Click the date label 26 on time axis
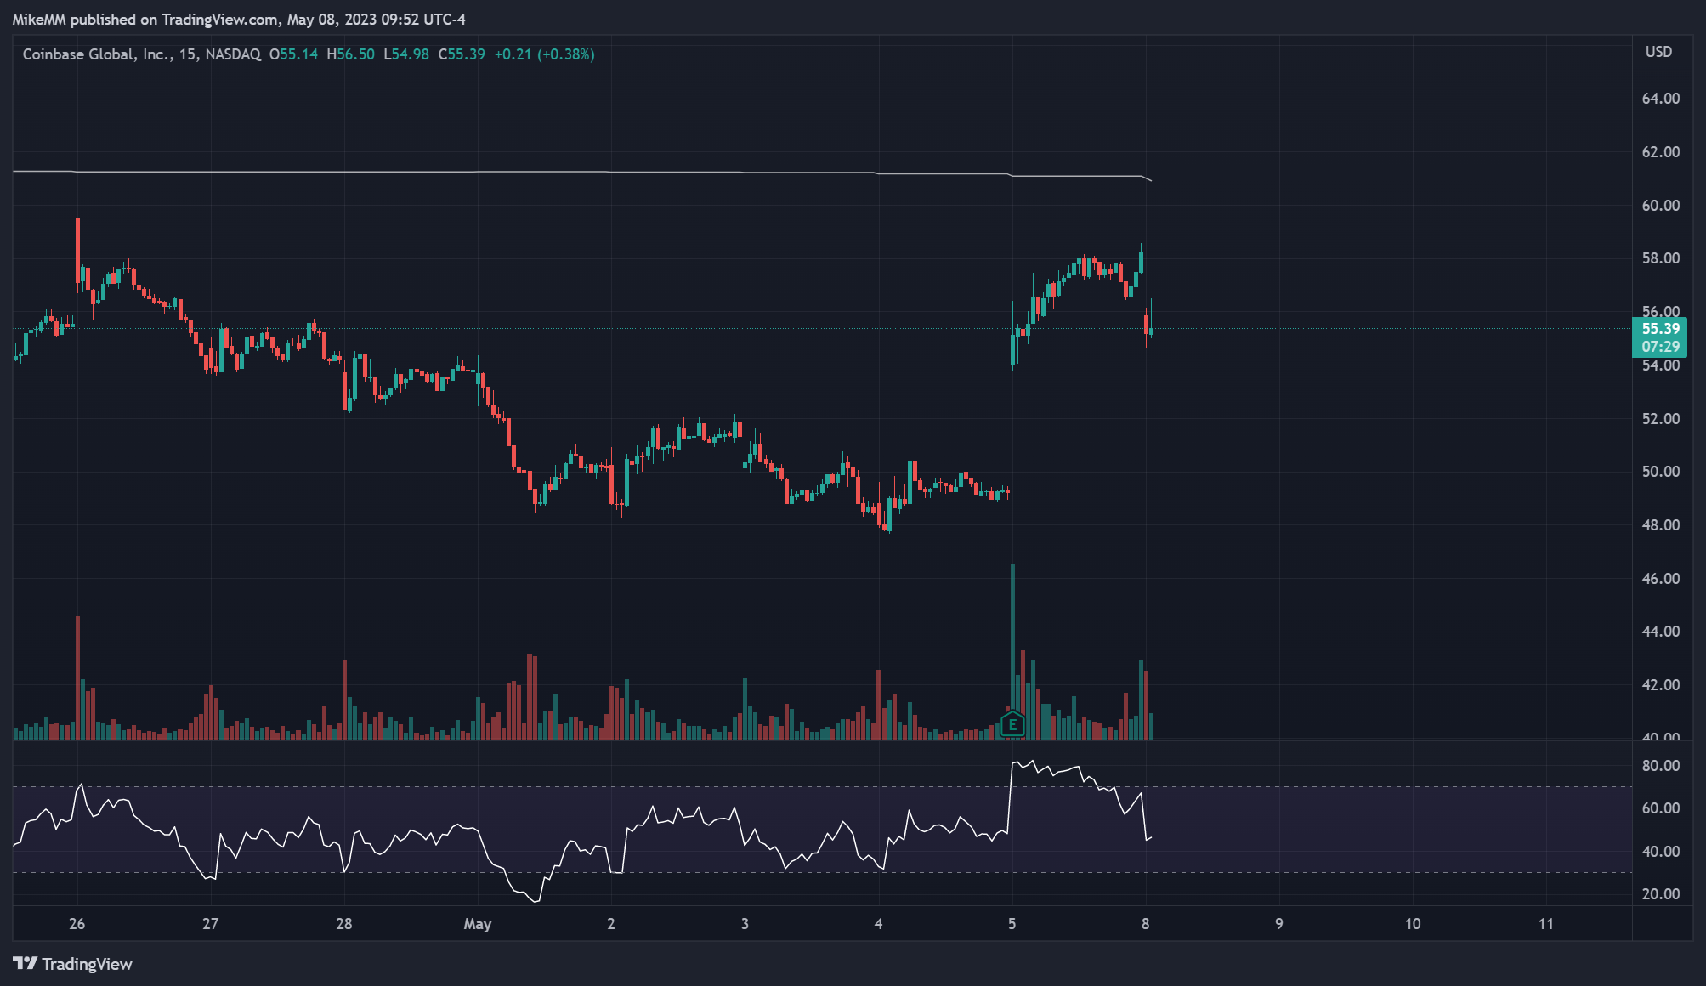Screen dimensions: 1706x986 tap(77, 924)
